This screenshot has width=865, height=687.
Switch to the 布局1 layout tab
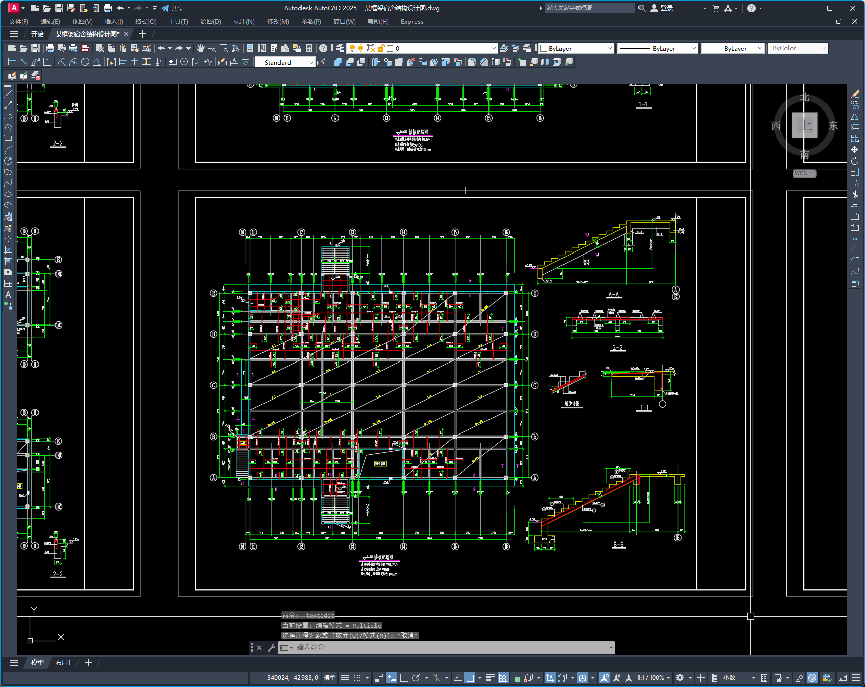[x=63, y=663]
